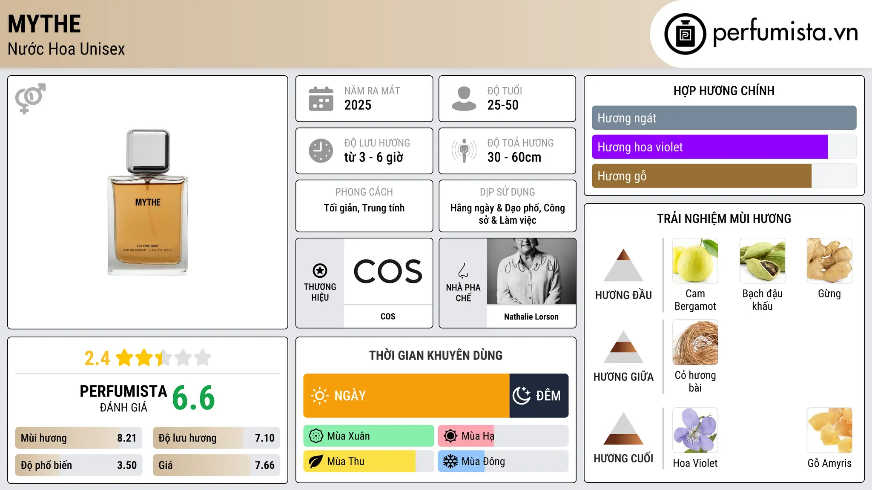Viewport: 872px width, 490px height.
Task: Click the Thời Gian Khuyên Dùng heading
Action: (436, 356)
